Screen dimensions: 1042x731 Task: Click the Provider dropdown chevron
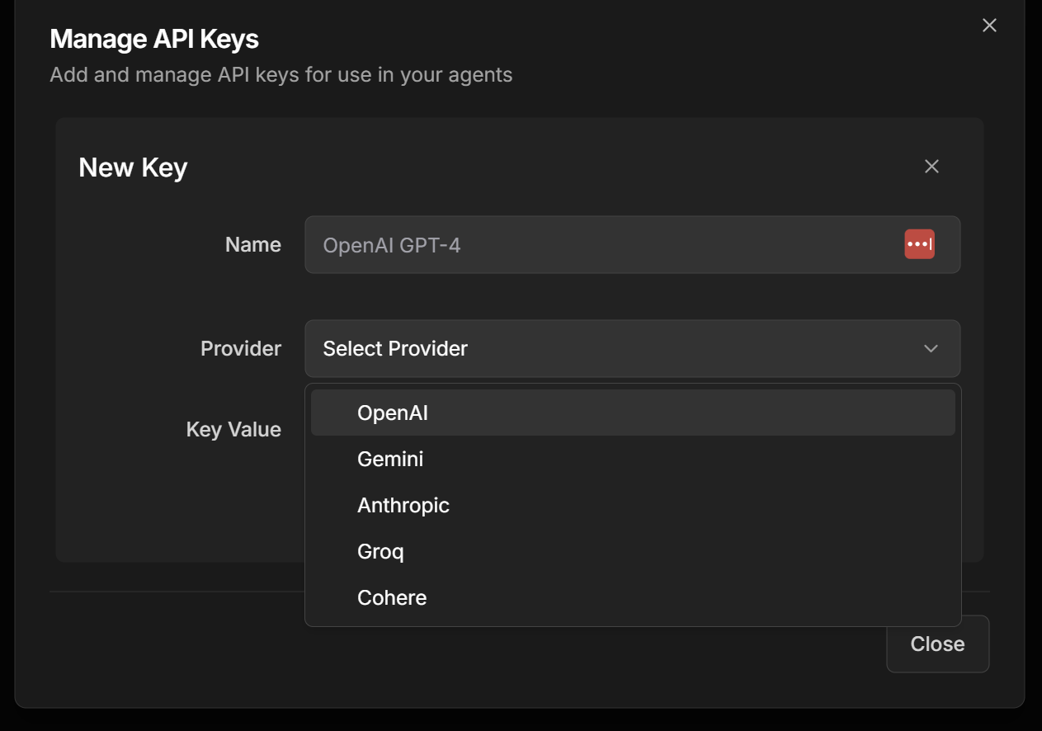click(x=931, y=348)
